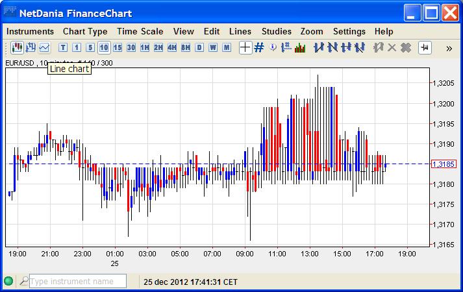The width and height of the screenshot is (463, 292).
Task: Toggle the crosshair cursor tool
Action: [245, 47]
